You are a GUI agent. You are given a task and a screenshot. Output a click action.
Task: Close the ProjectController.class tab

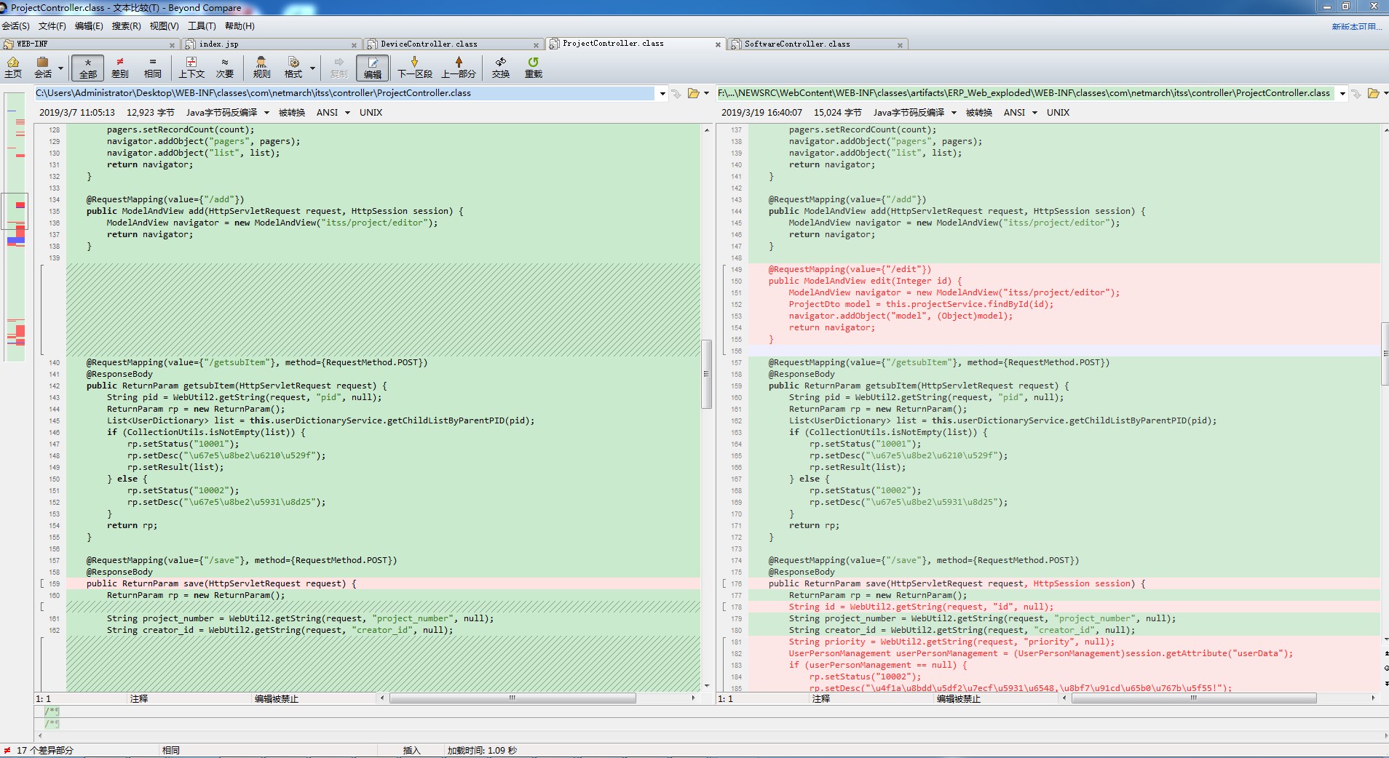718,45
